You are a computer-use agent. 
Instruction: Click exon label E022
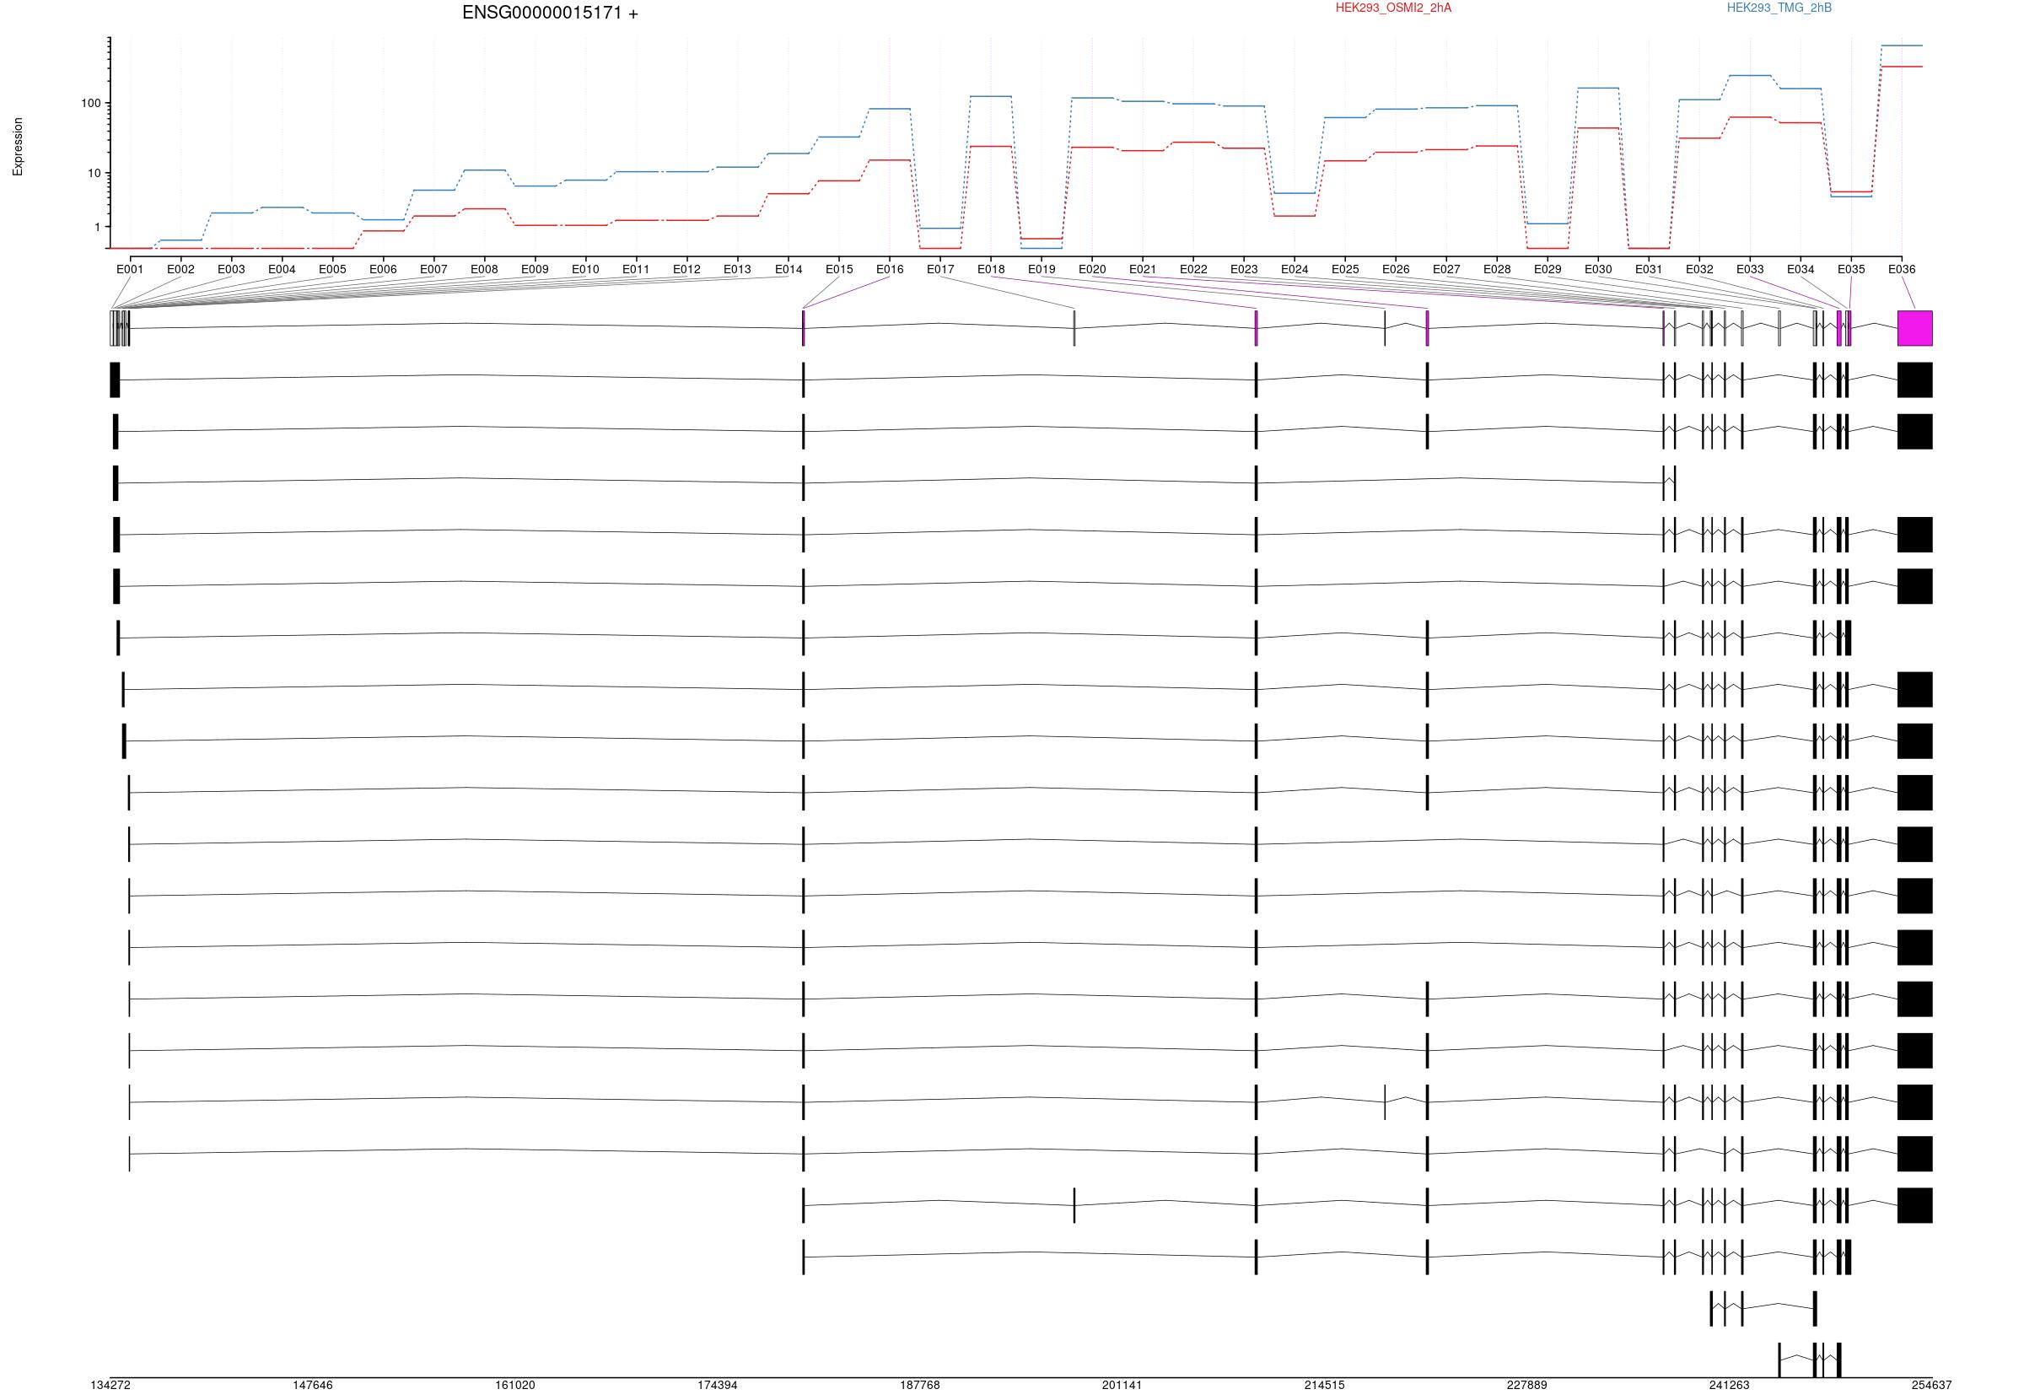[1193, 269]
